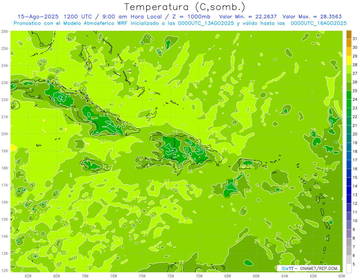Click legend scale value '31'
This screenshot has height=280, width=363.
coord(355,39)
